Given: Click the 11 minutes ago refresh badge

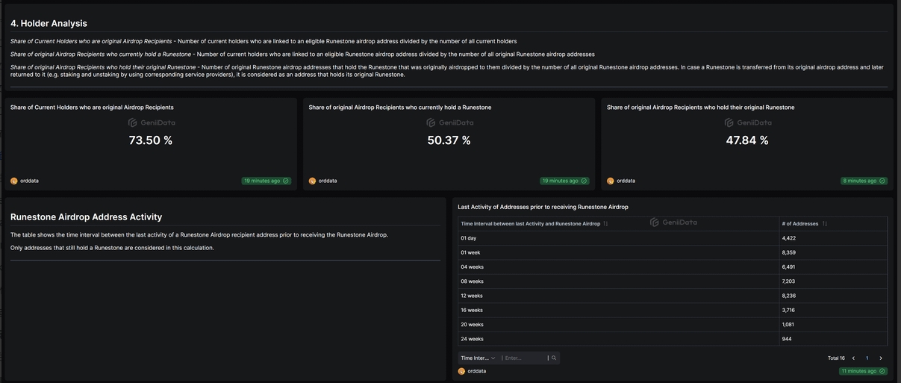Looking at the screenshot, I should [863, 371].
